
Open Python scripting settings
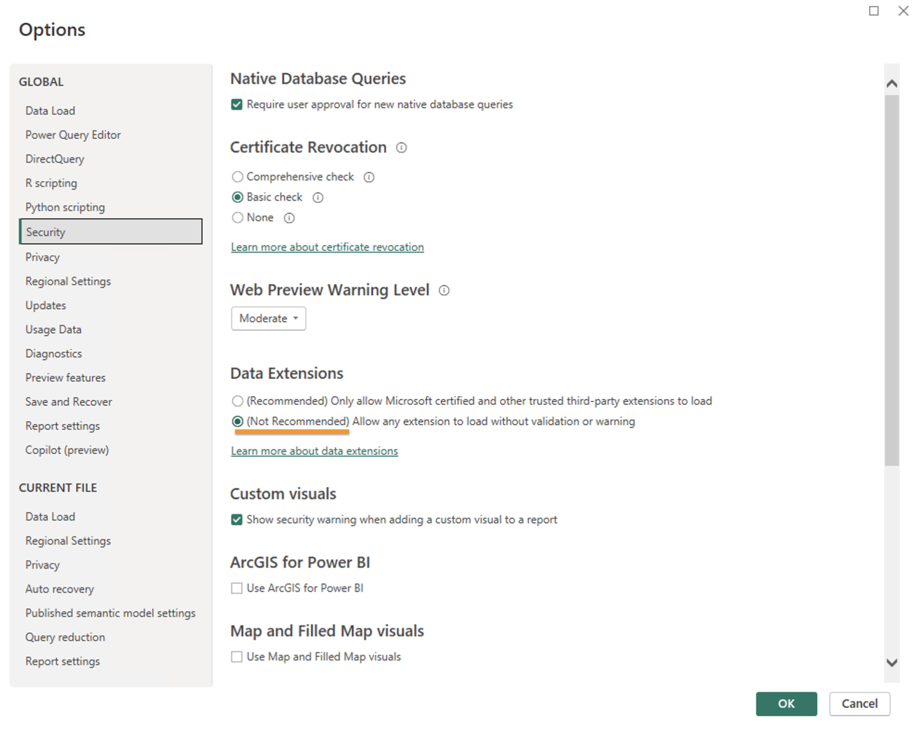(65, 207)
